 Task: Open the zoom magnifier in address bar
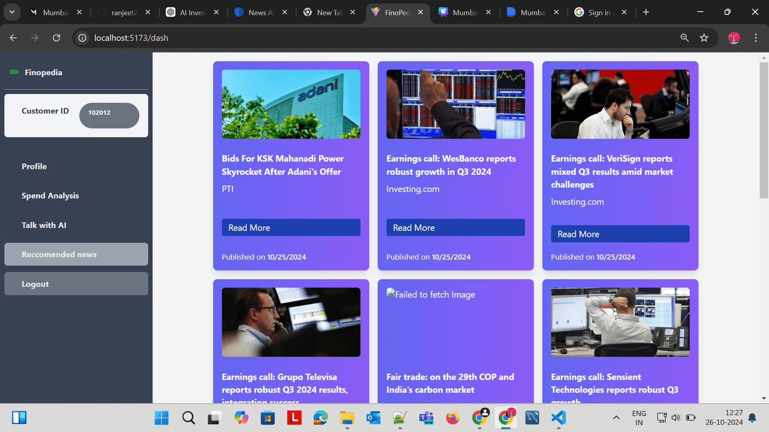point(685,38)
